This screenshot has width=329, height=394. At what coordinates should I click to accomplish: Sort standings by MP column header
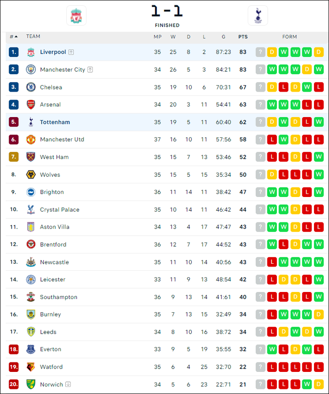[x=157, y=37]
